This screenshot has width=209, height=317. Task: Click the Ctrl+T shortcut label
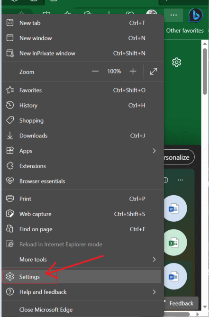(x=137, y=23)
